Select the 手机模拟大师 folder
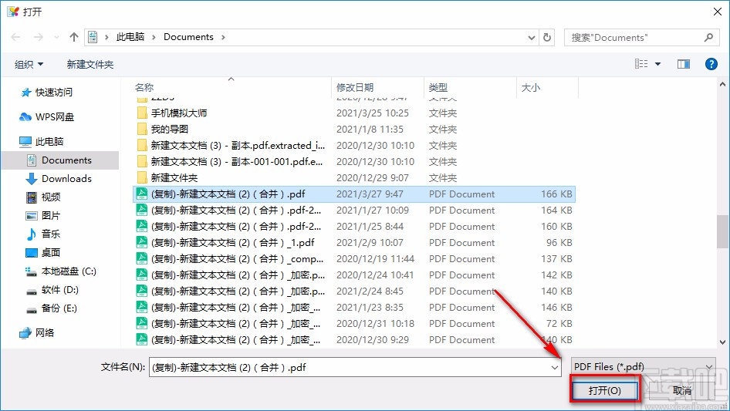The width and height of the screenshot is (730, 411). point(354,113)
